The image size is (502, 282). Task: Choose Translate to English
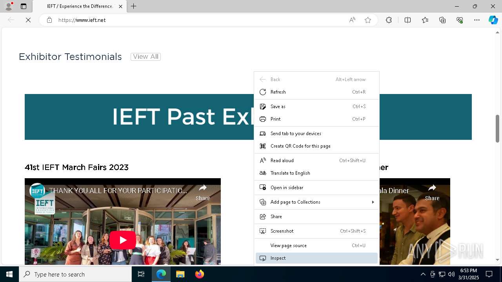pyautogui.click(x=316, y=173)
